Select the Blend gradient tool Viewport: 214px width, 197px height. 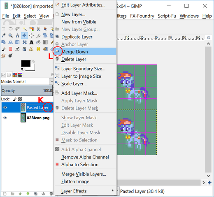[x=45, y=42]
